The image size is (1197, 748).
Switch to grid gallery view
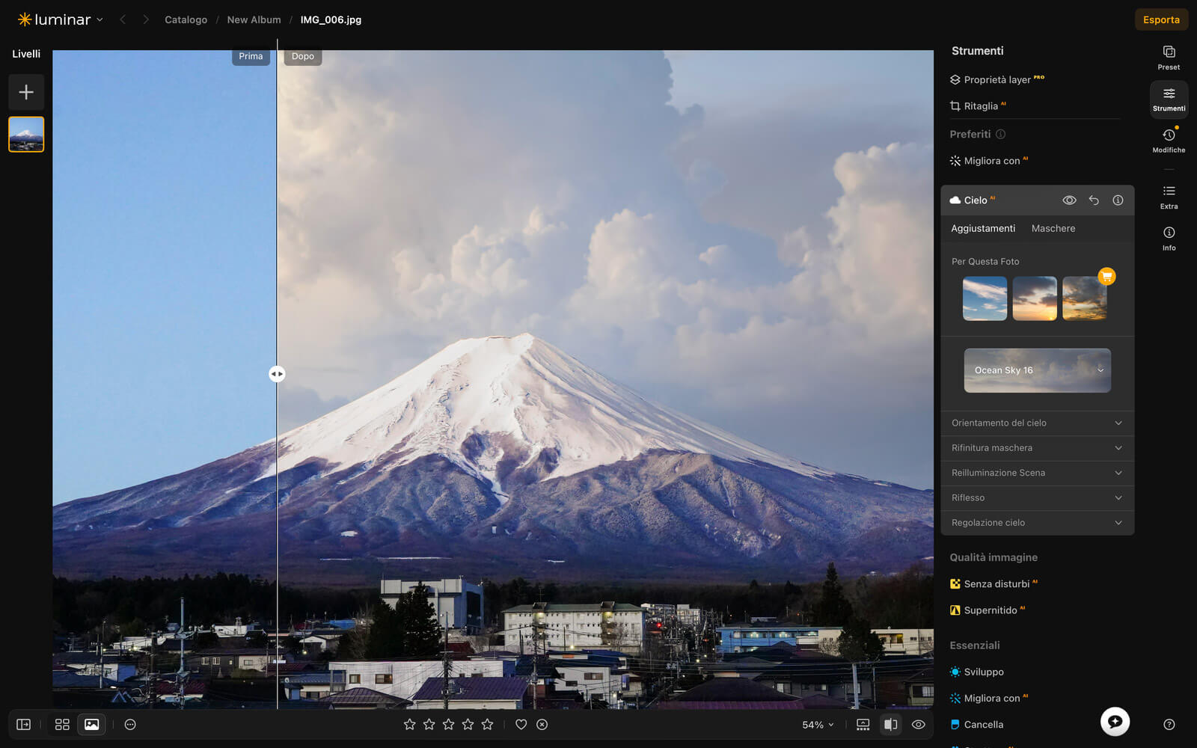coord(62,725)
